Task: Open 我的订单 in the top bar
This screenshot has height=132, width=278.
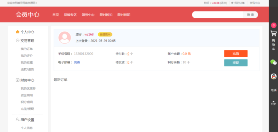Action: point(239,3)
